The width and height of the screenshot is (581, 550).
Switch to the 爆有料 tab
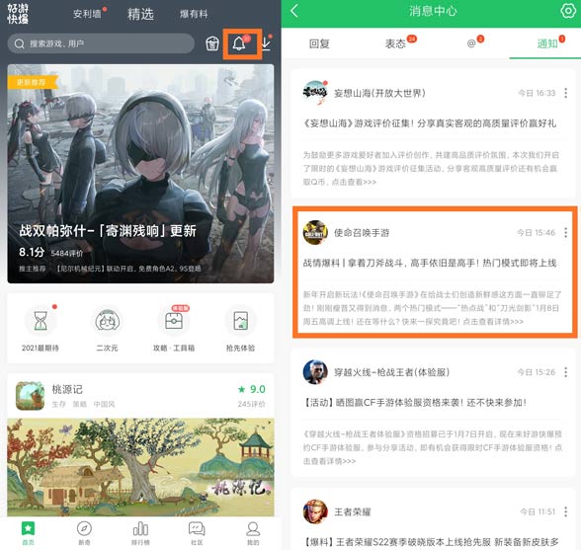[x=194, y=14]
